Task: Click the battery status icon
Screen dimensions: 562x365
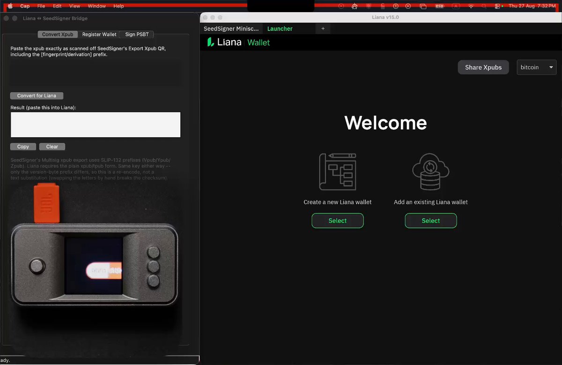Action: [x=439, y=6]
